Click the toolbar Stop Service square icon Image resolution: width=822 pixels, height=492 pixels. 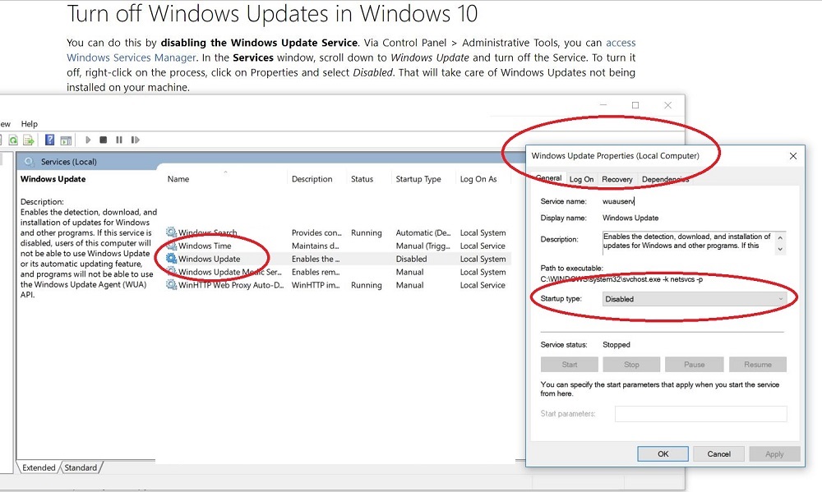coord(104,140)
